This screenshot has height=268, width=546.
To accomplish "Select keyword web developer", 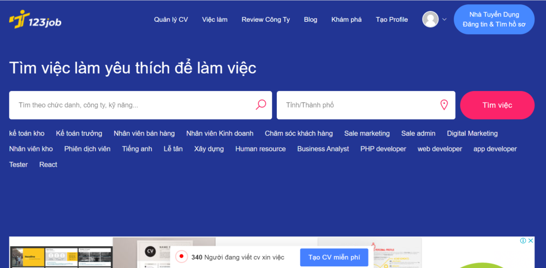I will coord(440,149).
